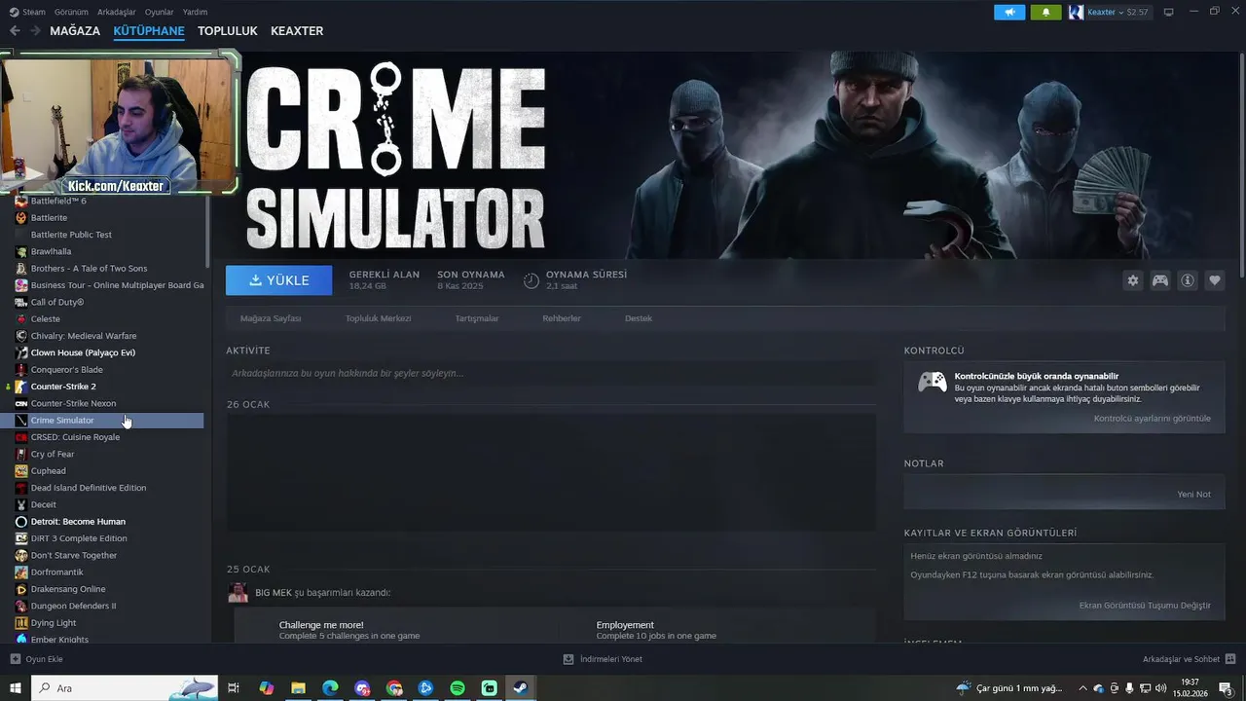Click Oyun Ekle add game button
The width and height of the screenshot is (1246, 701).
(x=37, y=659)
